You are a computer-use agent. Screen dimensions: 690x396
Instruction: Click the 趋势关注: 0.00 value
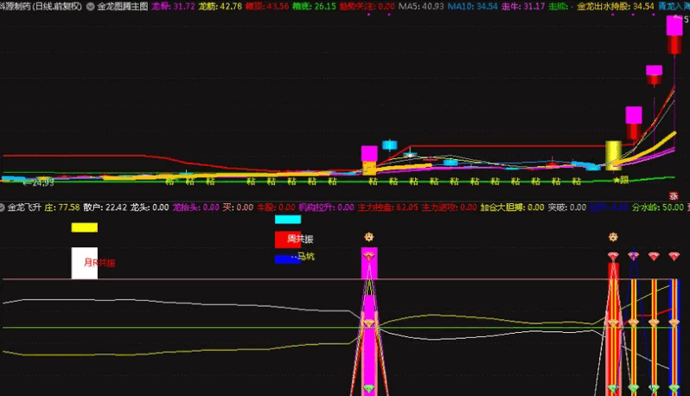pyautogui.click(x=367, y=7)
